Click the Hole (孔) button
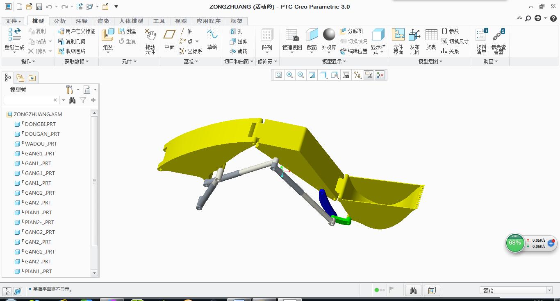This screenshot has width=560, height=301. tap(237, 31)
